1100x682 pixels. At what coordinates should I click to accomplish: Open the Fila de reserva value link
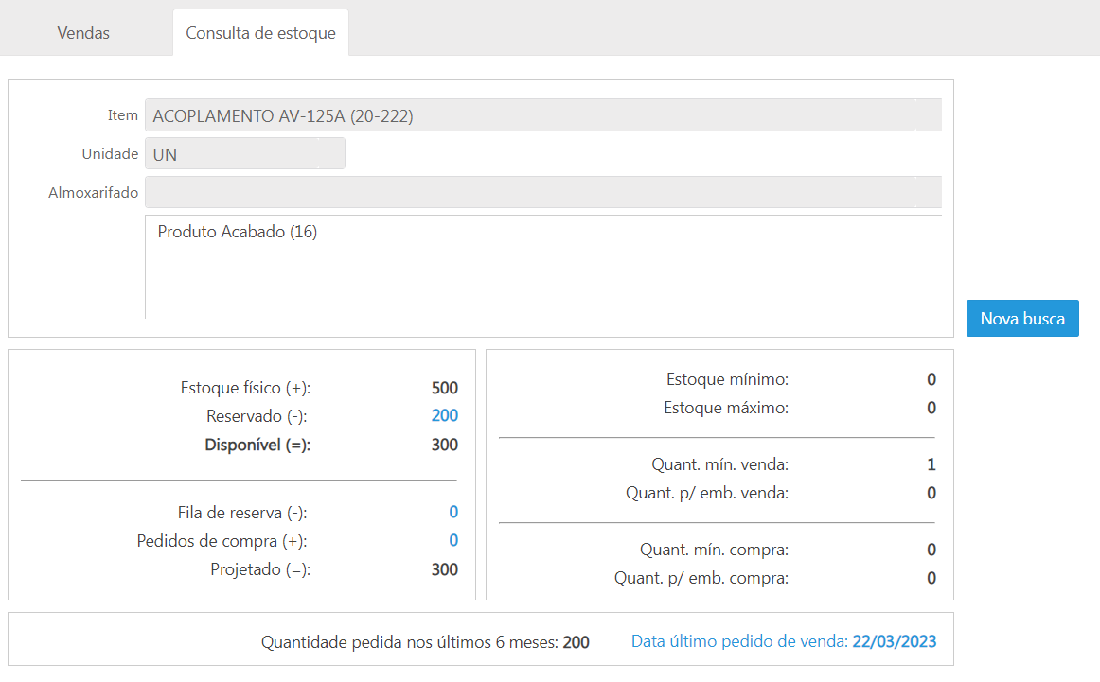453,513
